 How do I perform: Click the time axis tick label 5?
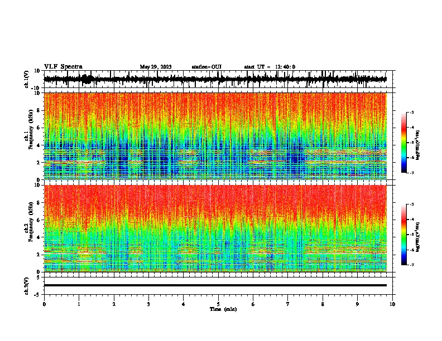218,304
